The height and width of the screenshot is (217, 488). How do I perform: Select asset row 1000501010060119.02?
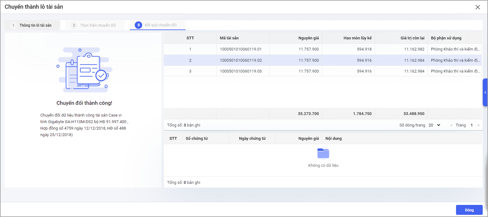[241, 60]
